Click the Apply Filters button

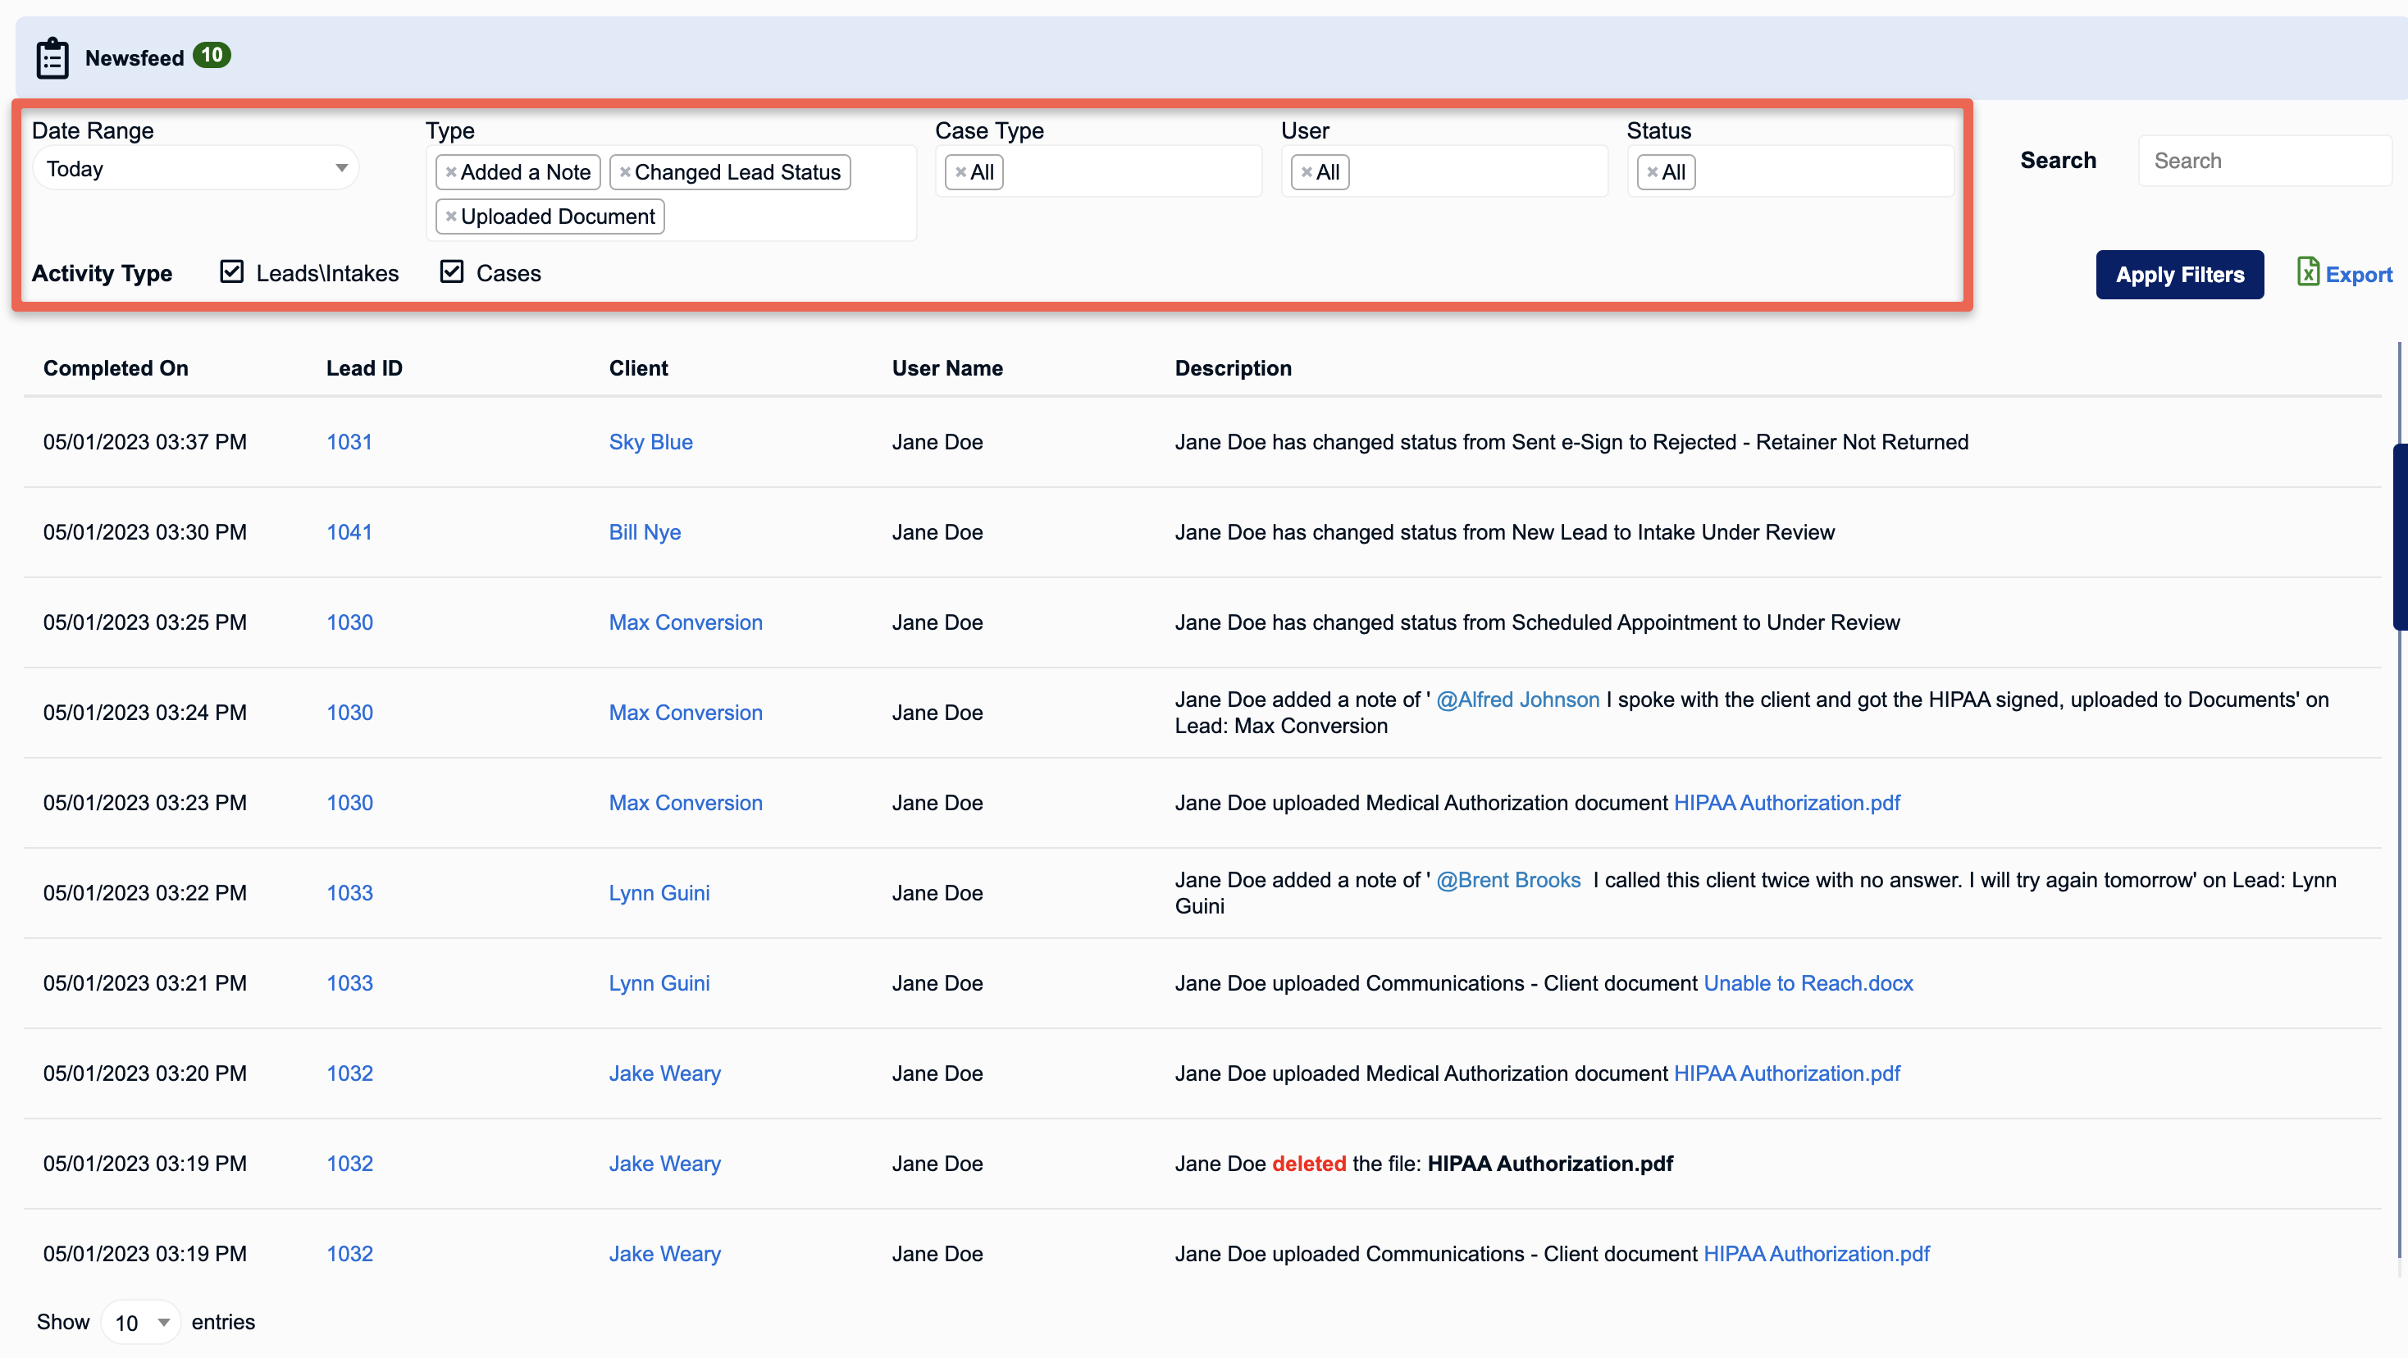pos(2179,275)
